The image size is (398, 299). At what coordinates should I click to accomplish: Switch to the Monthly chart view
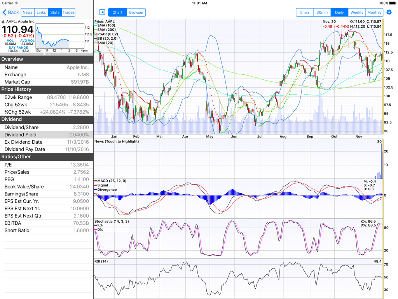tap(374, 12)
